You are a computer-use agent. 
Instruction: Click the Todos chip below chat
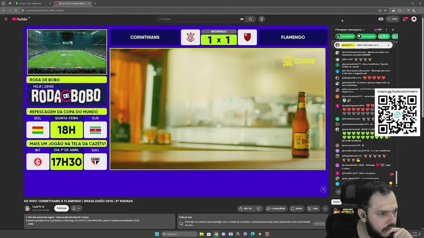click(337, 202)
